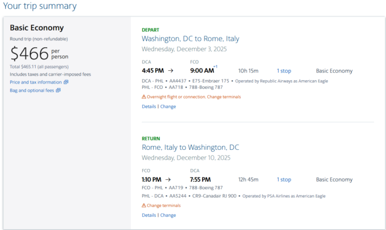This screenshot has width=386, height=230.
Task: View Details for the return flight
Action: pyautogui.click(x=149, y=215)
